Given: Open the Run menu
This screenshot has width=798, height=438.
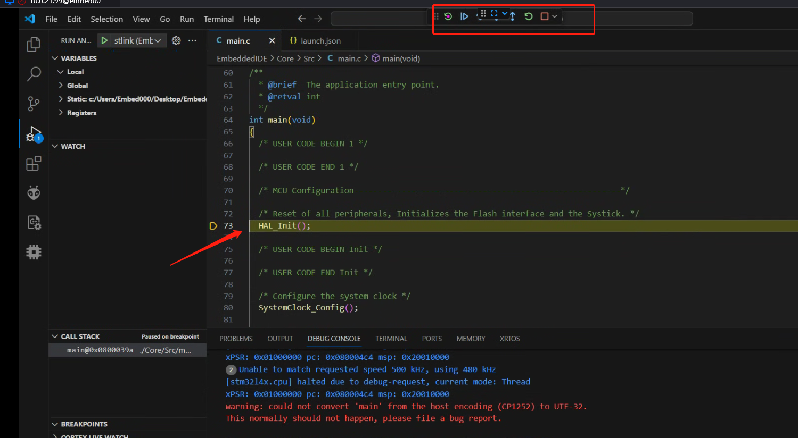Looking at the screenshot, I should pyautogui.click(x=187, y=19).
